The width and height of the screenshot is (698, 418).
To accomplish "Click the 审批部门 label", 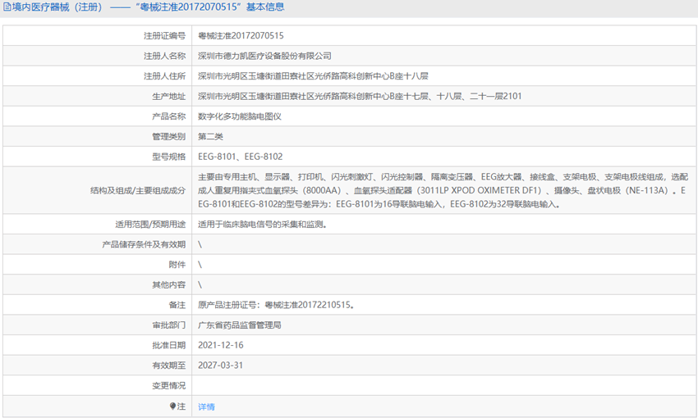I will pyautogui.click(x=168, y=325).
